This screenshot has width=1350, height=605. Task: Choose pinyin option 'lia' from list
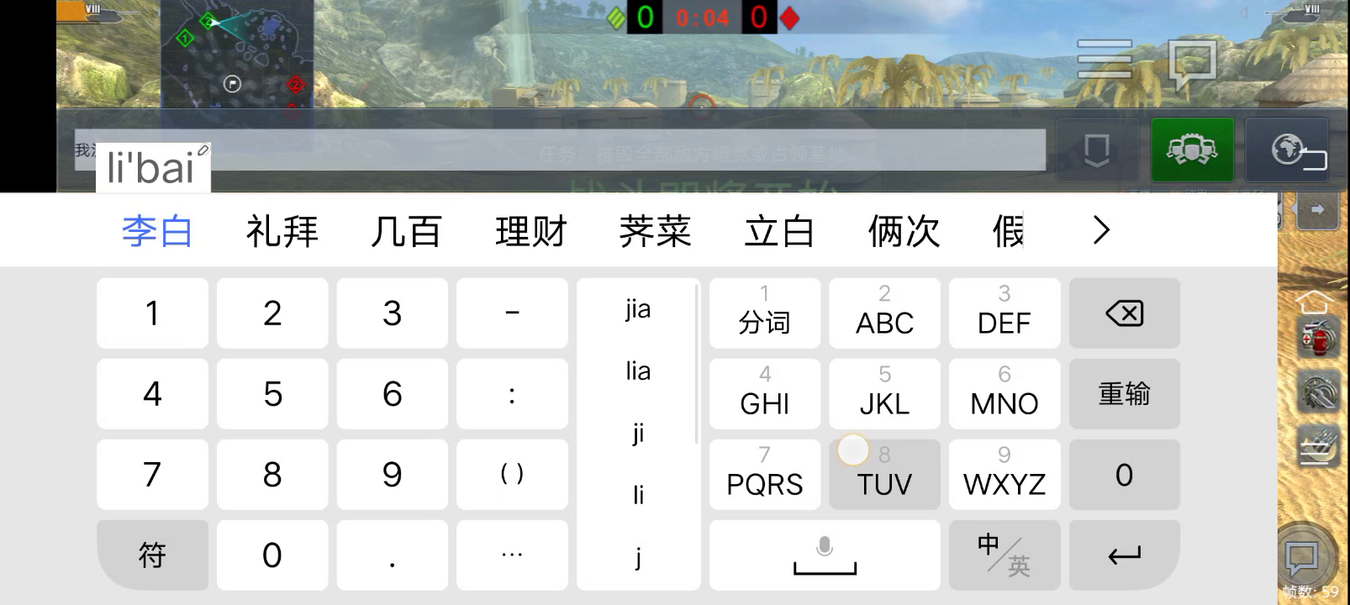pos(637,371)
